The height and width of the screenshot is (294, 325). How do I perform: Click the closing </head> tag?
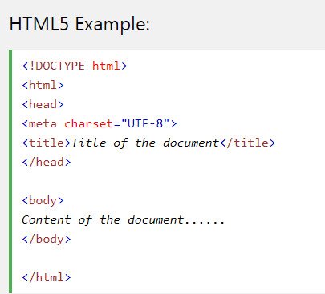pyautogui.click(x=47, y=162)
